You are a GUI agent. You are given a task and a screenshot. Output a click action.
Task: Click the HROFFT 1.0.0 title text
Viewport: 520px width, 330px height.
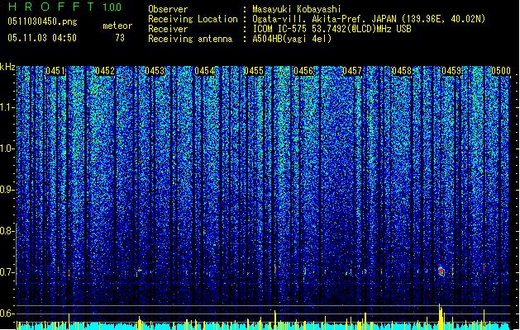coord(64,7)
